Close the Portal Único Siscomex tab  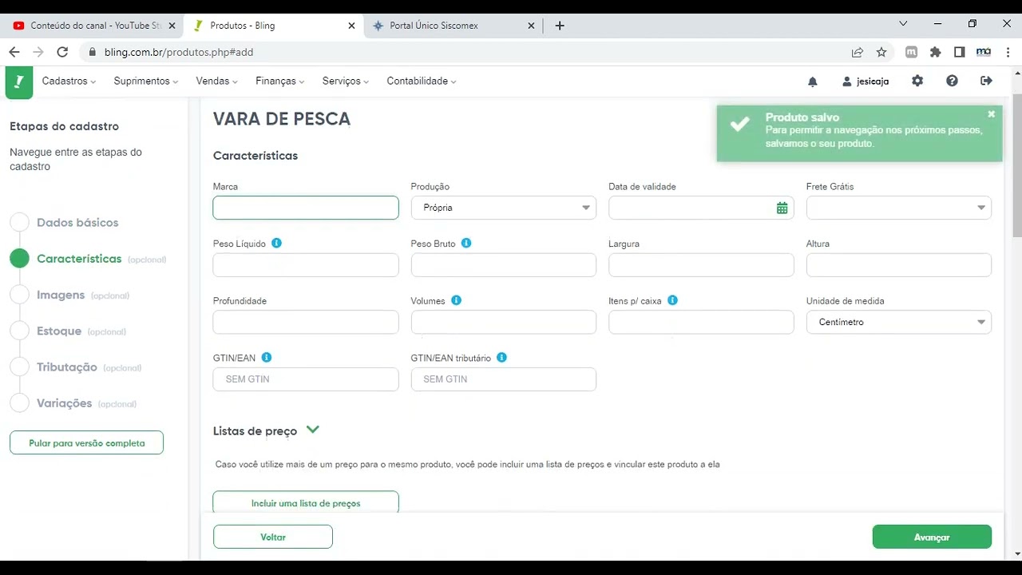coord(532,26)
